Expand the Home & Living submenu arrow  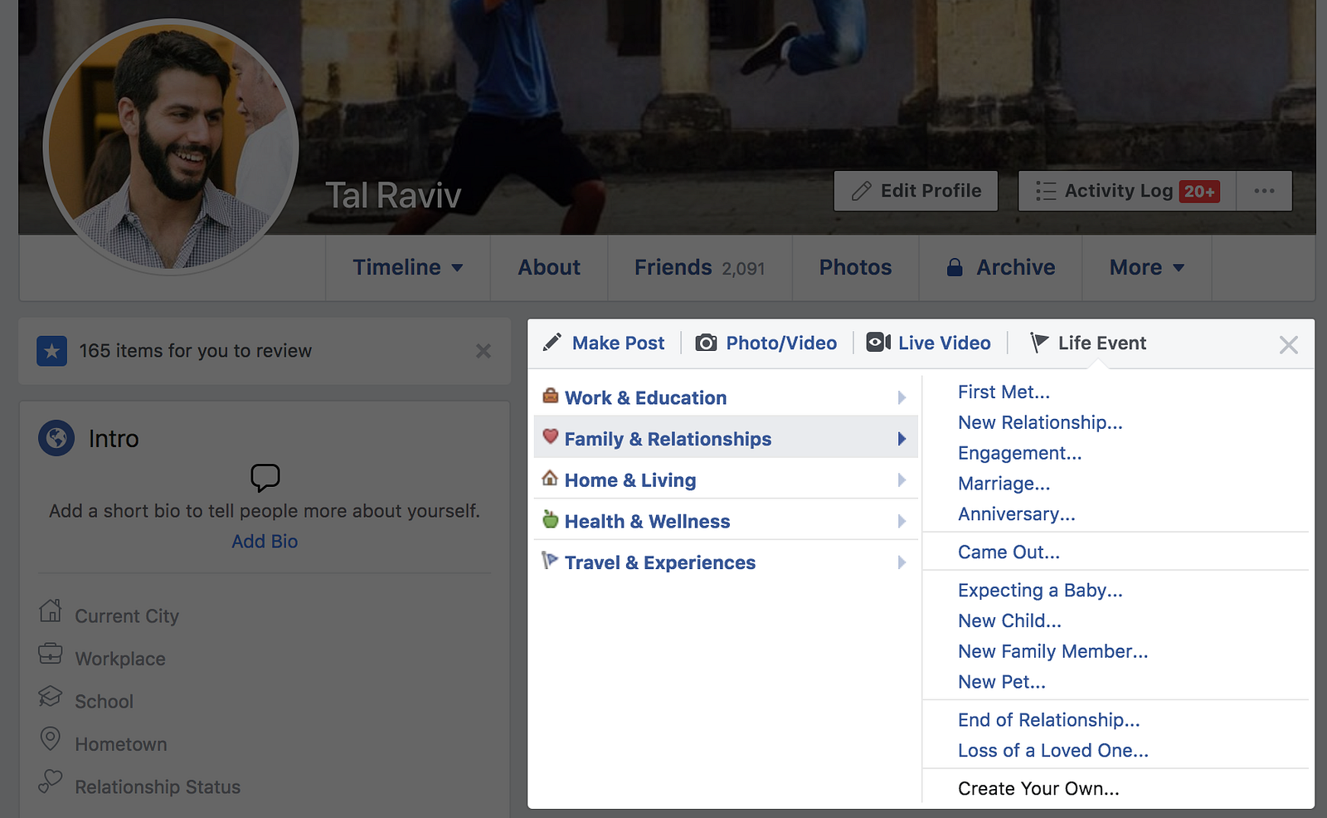(x=902, y=480)
